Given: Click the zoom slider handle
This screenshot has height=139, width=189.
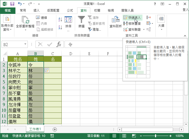Looking at the screenshot, I should coord(156,136).
